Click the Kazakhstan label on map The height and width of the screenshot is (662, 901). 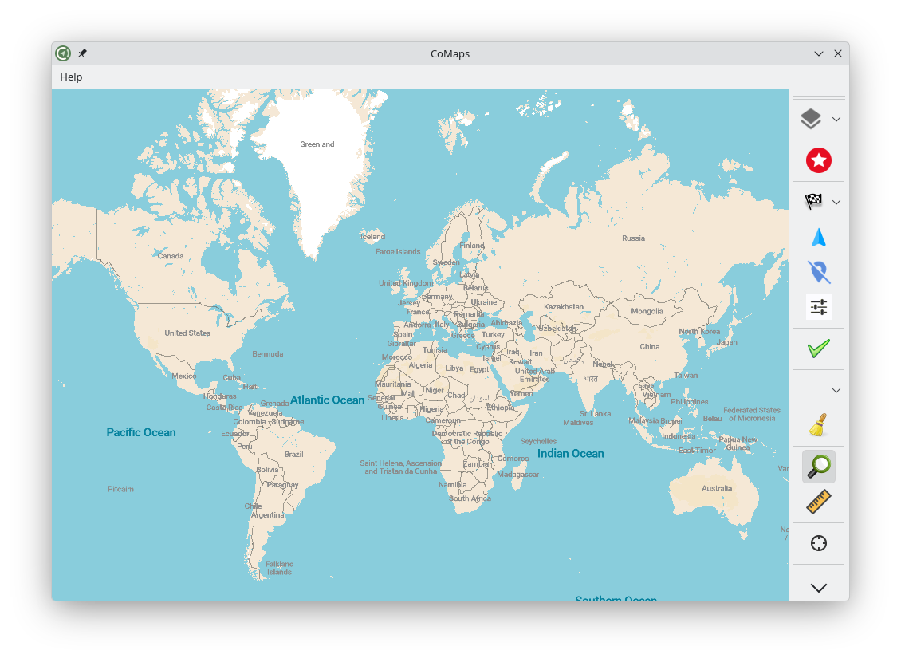[564, 307]
